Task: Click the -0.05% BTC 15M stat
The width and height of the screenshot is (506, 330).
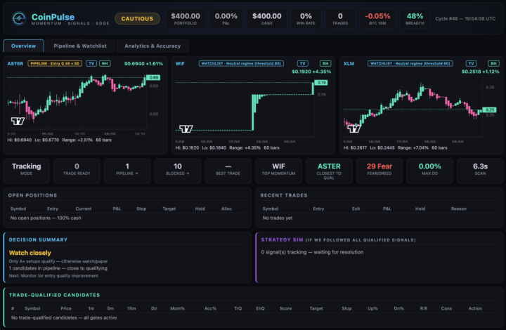Action: (x=377, y=19)
